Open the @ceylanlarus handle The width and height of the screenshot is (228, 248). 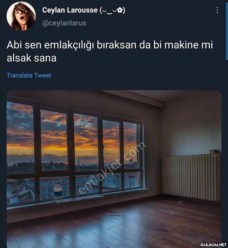click(64, 23)
